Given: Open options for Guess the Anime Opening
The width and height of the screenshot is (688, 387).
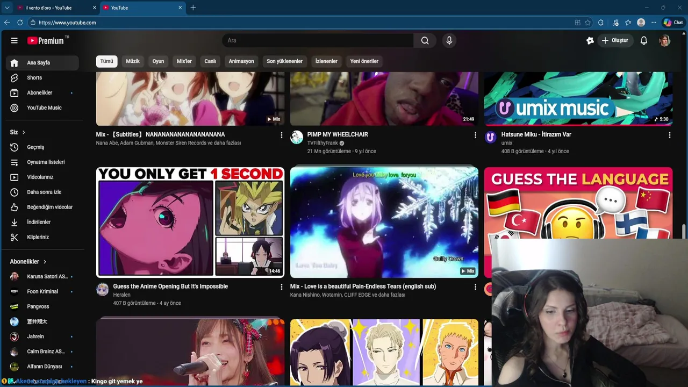Looking at the screenshot, I should coord(281,288).
